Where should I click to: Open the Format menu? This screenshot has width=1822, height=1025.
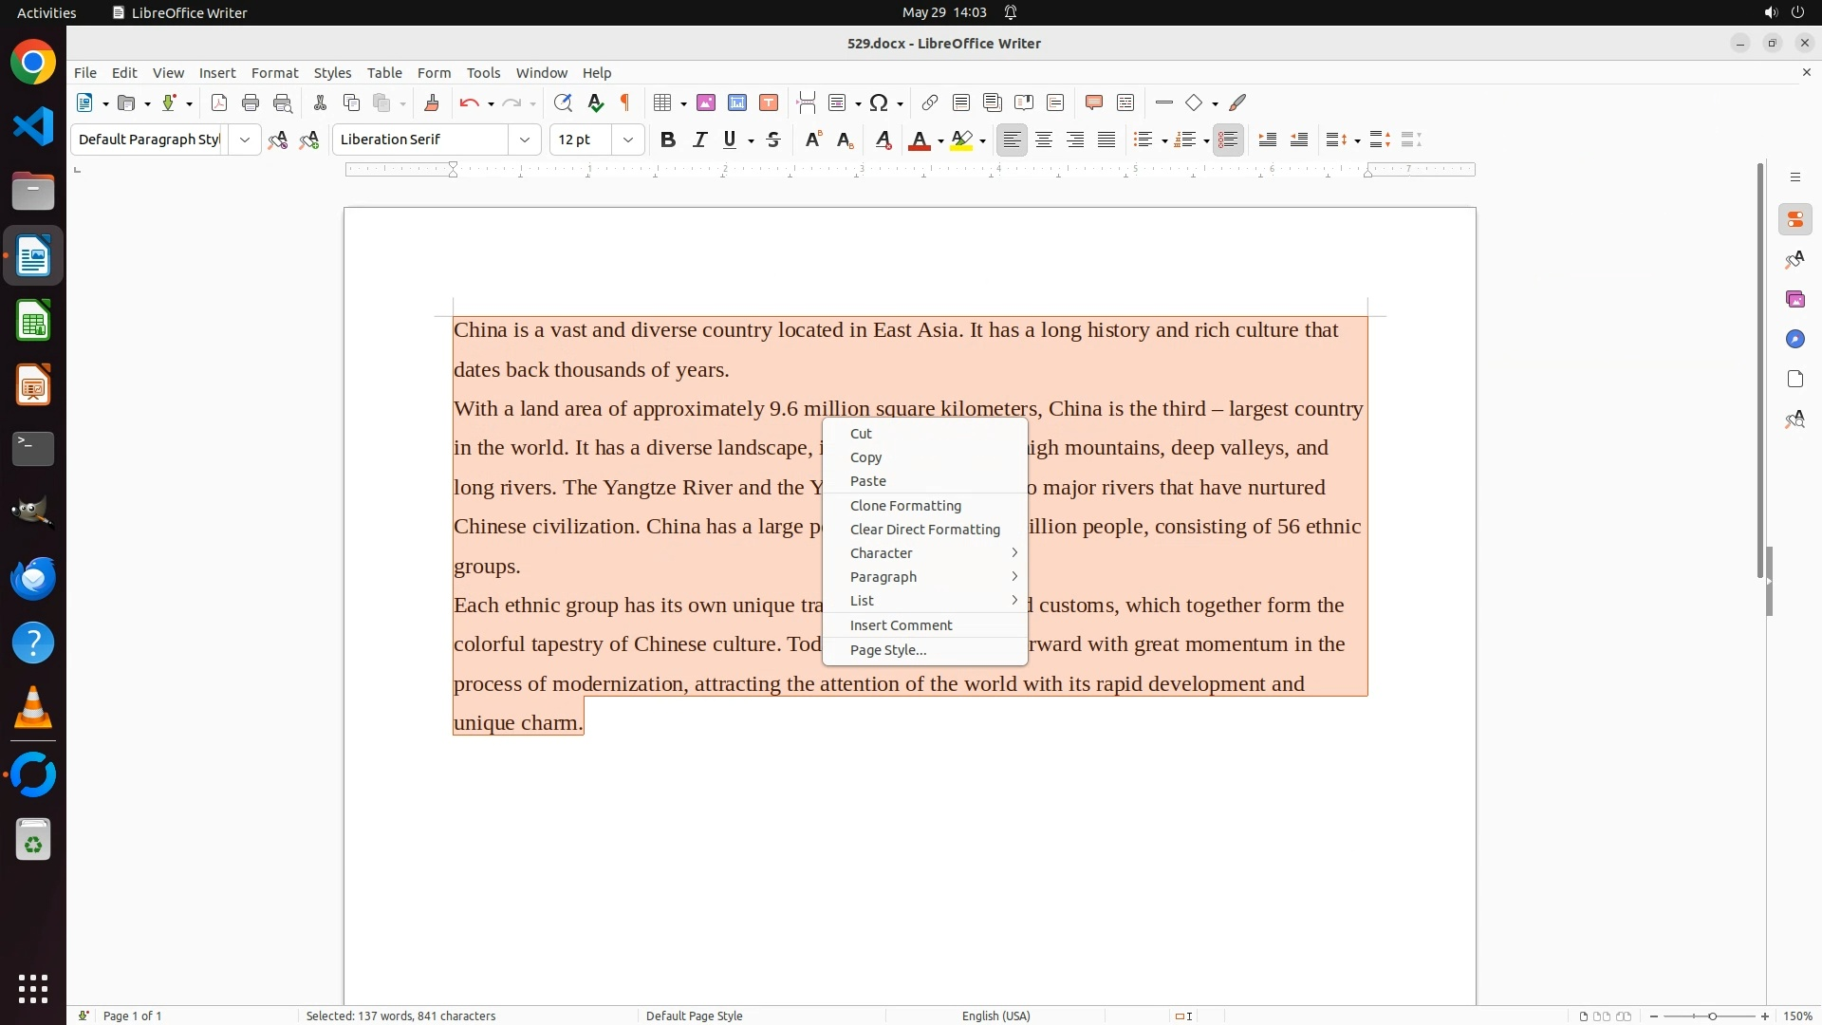274,72
